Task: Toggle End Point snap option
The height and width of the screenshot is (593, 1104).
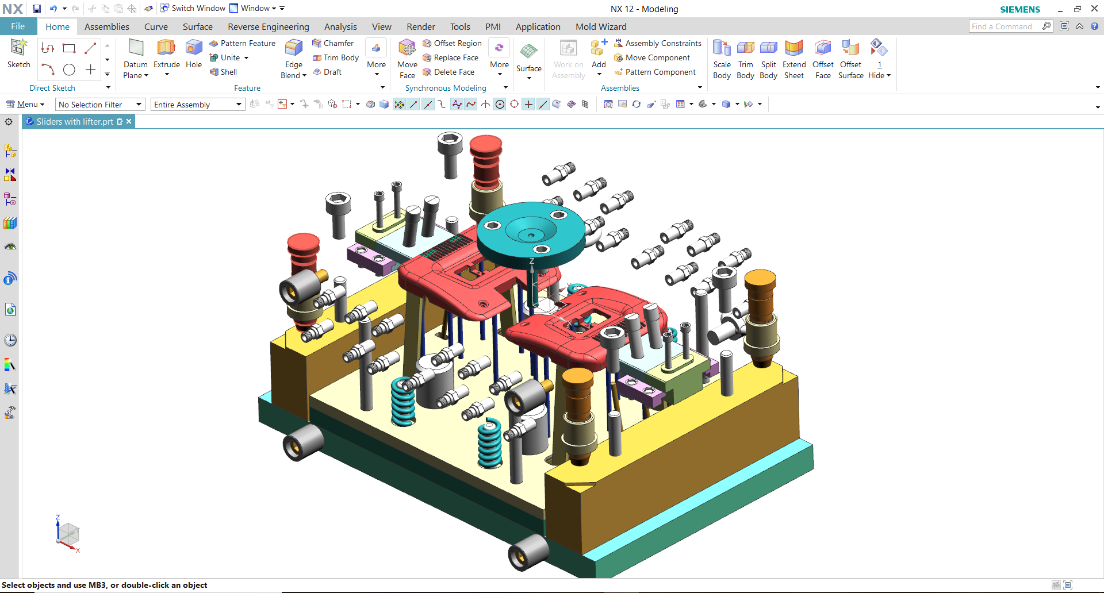Action: pos(414,104)
